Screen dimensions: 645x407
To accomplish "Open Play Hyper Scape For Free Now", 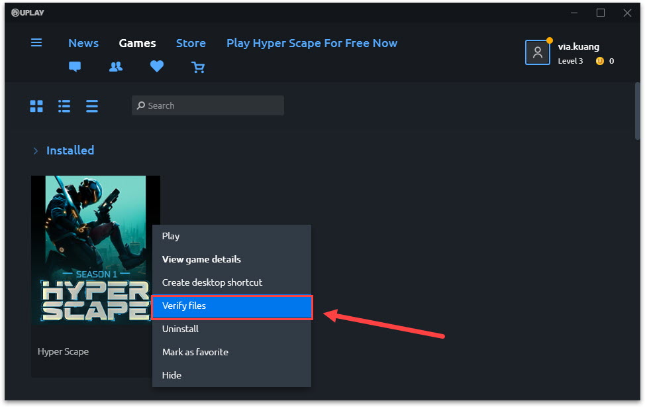I will (x=311, y=43).
